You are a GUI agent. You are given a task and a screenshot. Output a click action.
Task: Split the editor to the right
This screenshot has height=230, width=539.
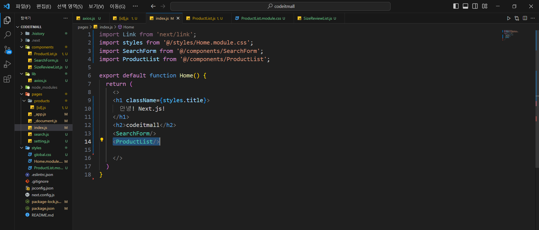525,18
